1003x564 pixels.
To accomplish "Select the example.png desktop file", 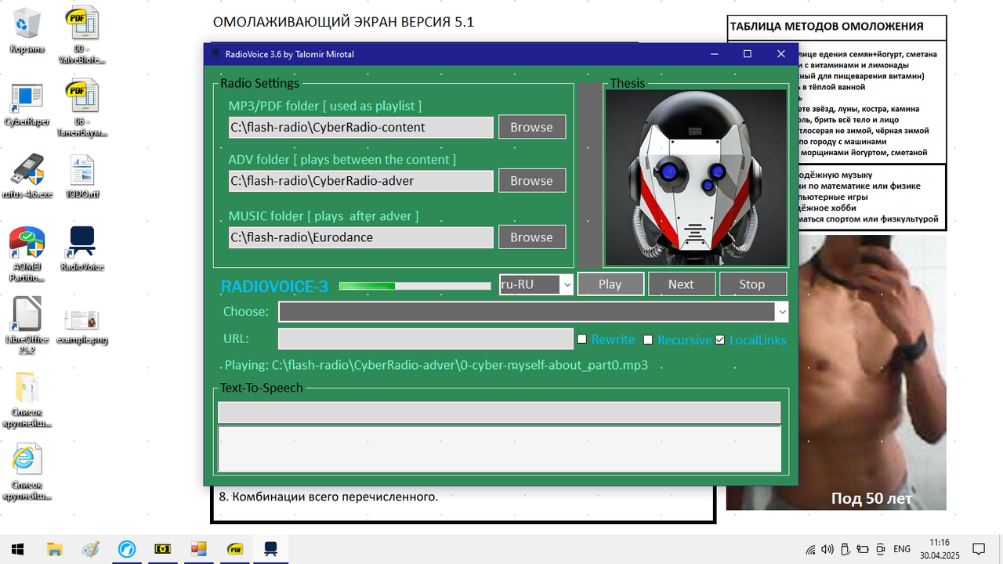I will coord(82,326).
